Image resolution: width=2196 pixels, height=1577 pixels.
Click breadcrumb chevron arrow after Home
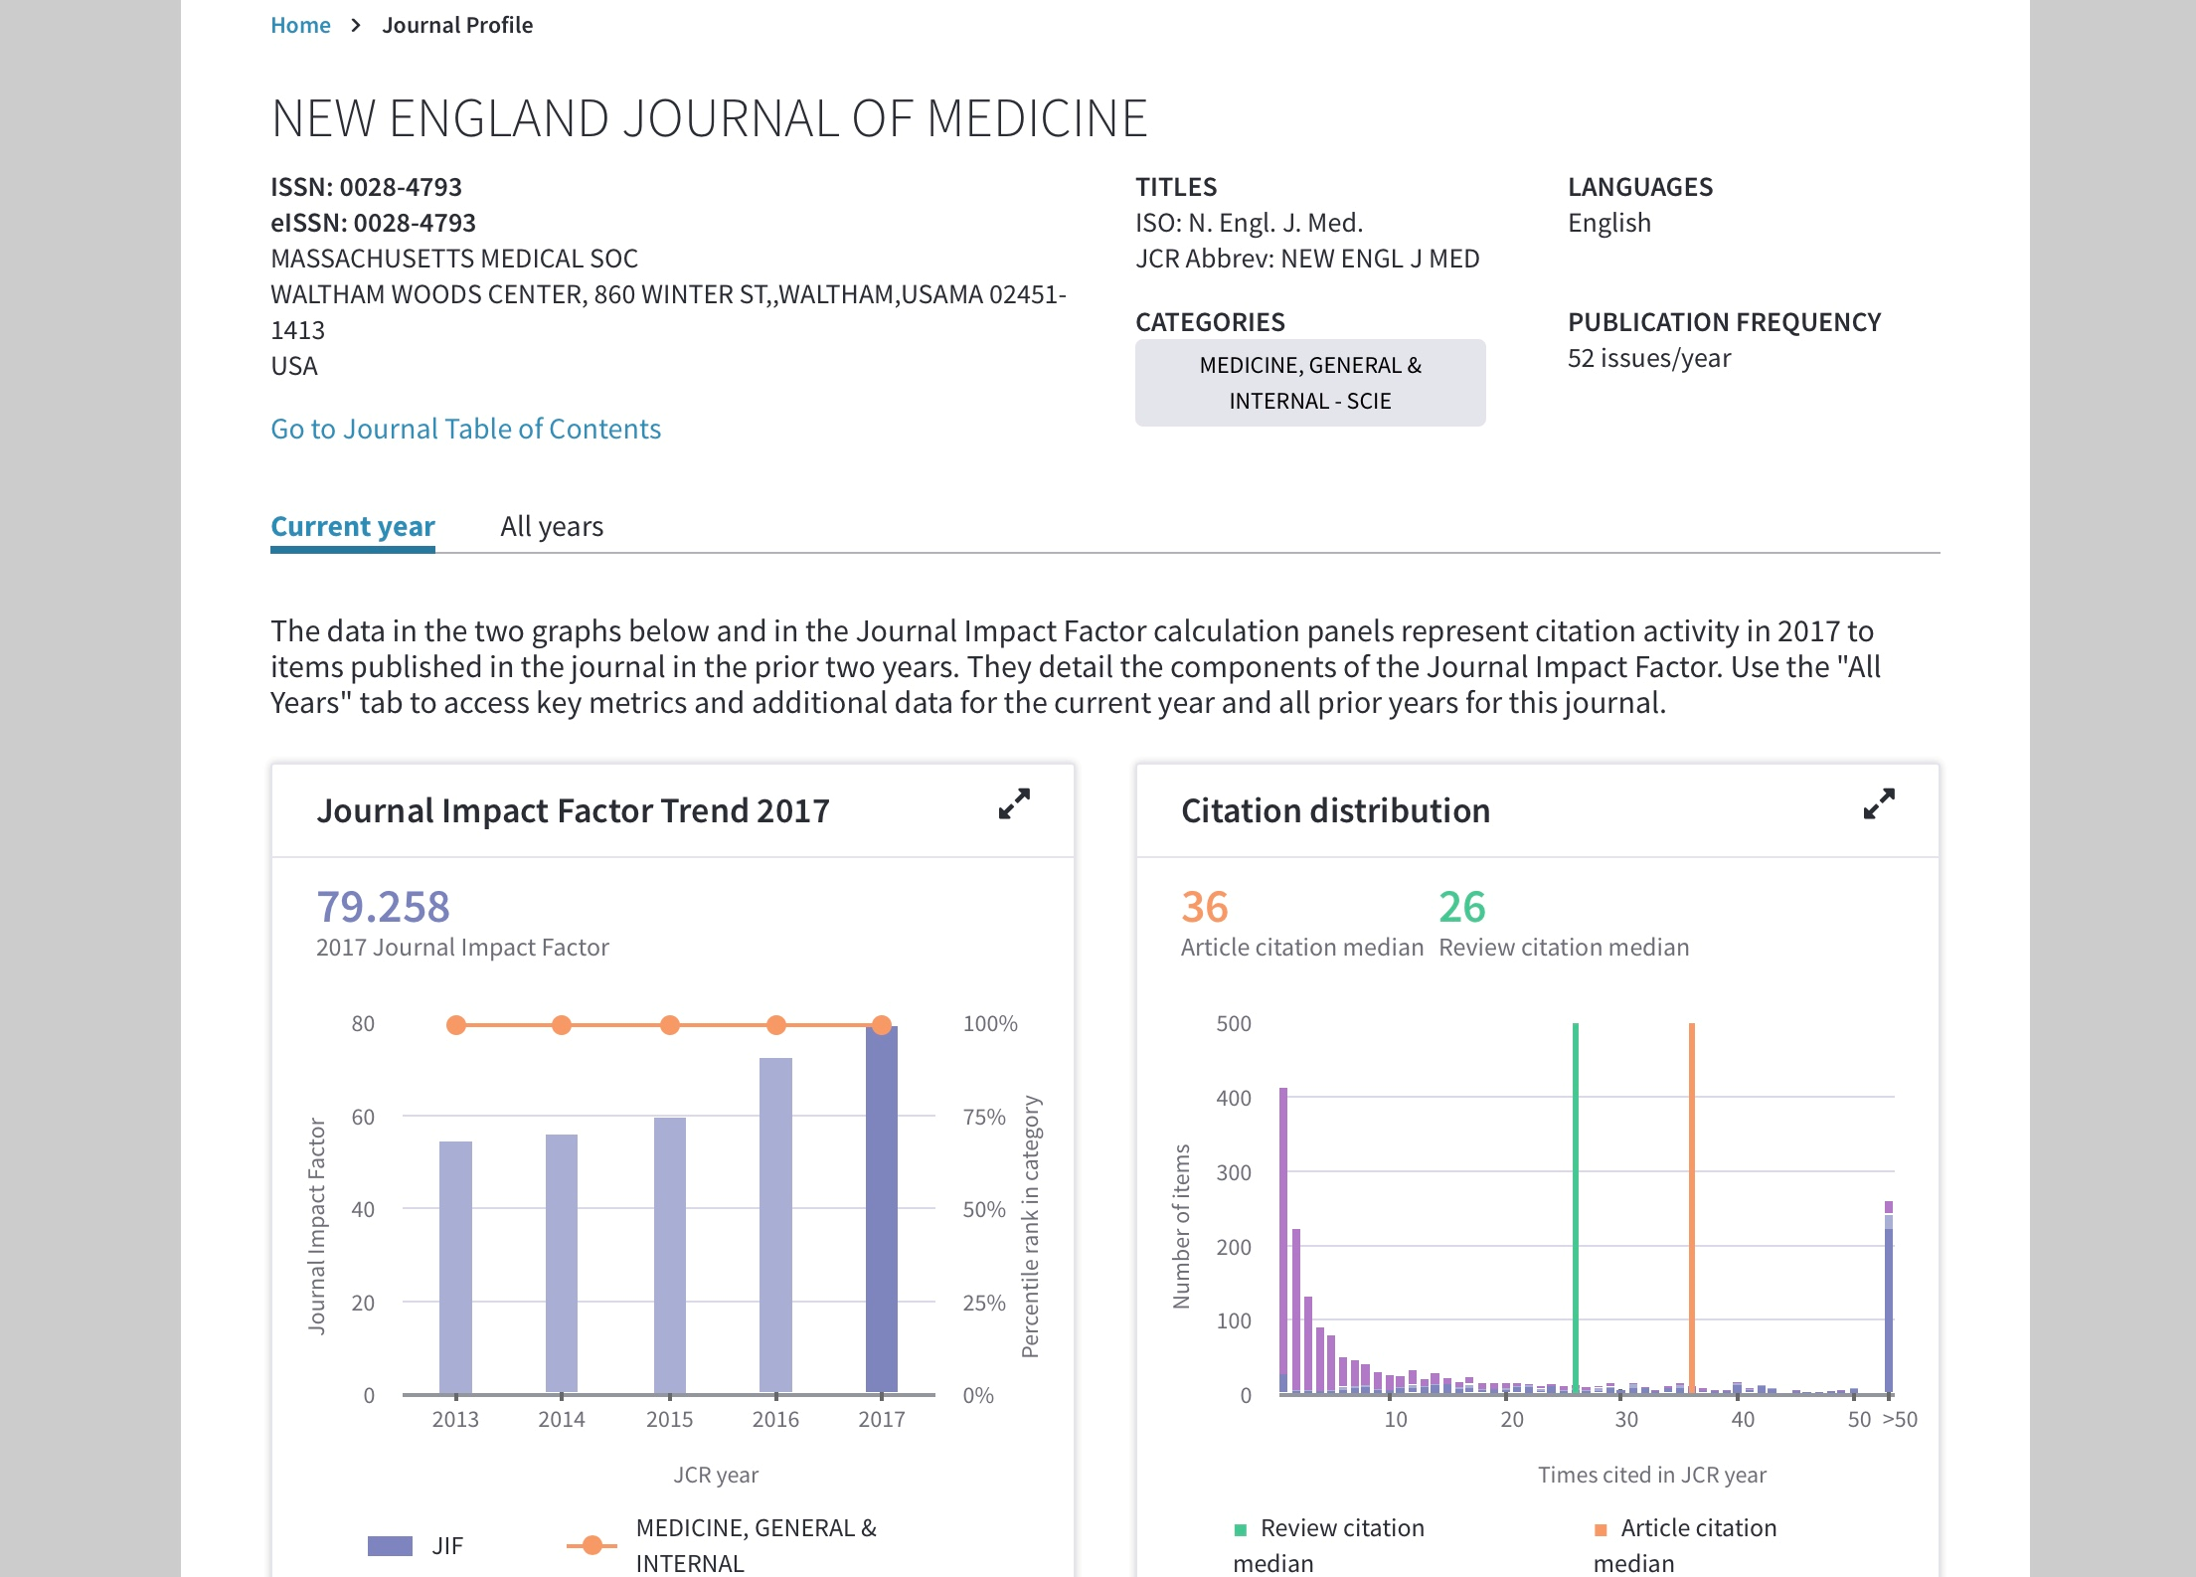pos(356,26)
